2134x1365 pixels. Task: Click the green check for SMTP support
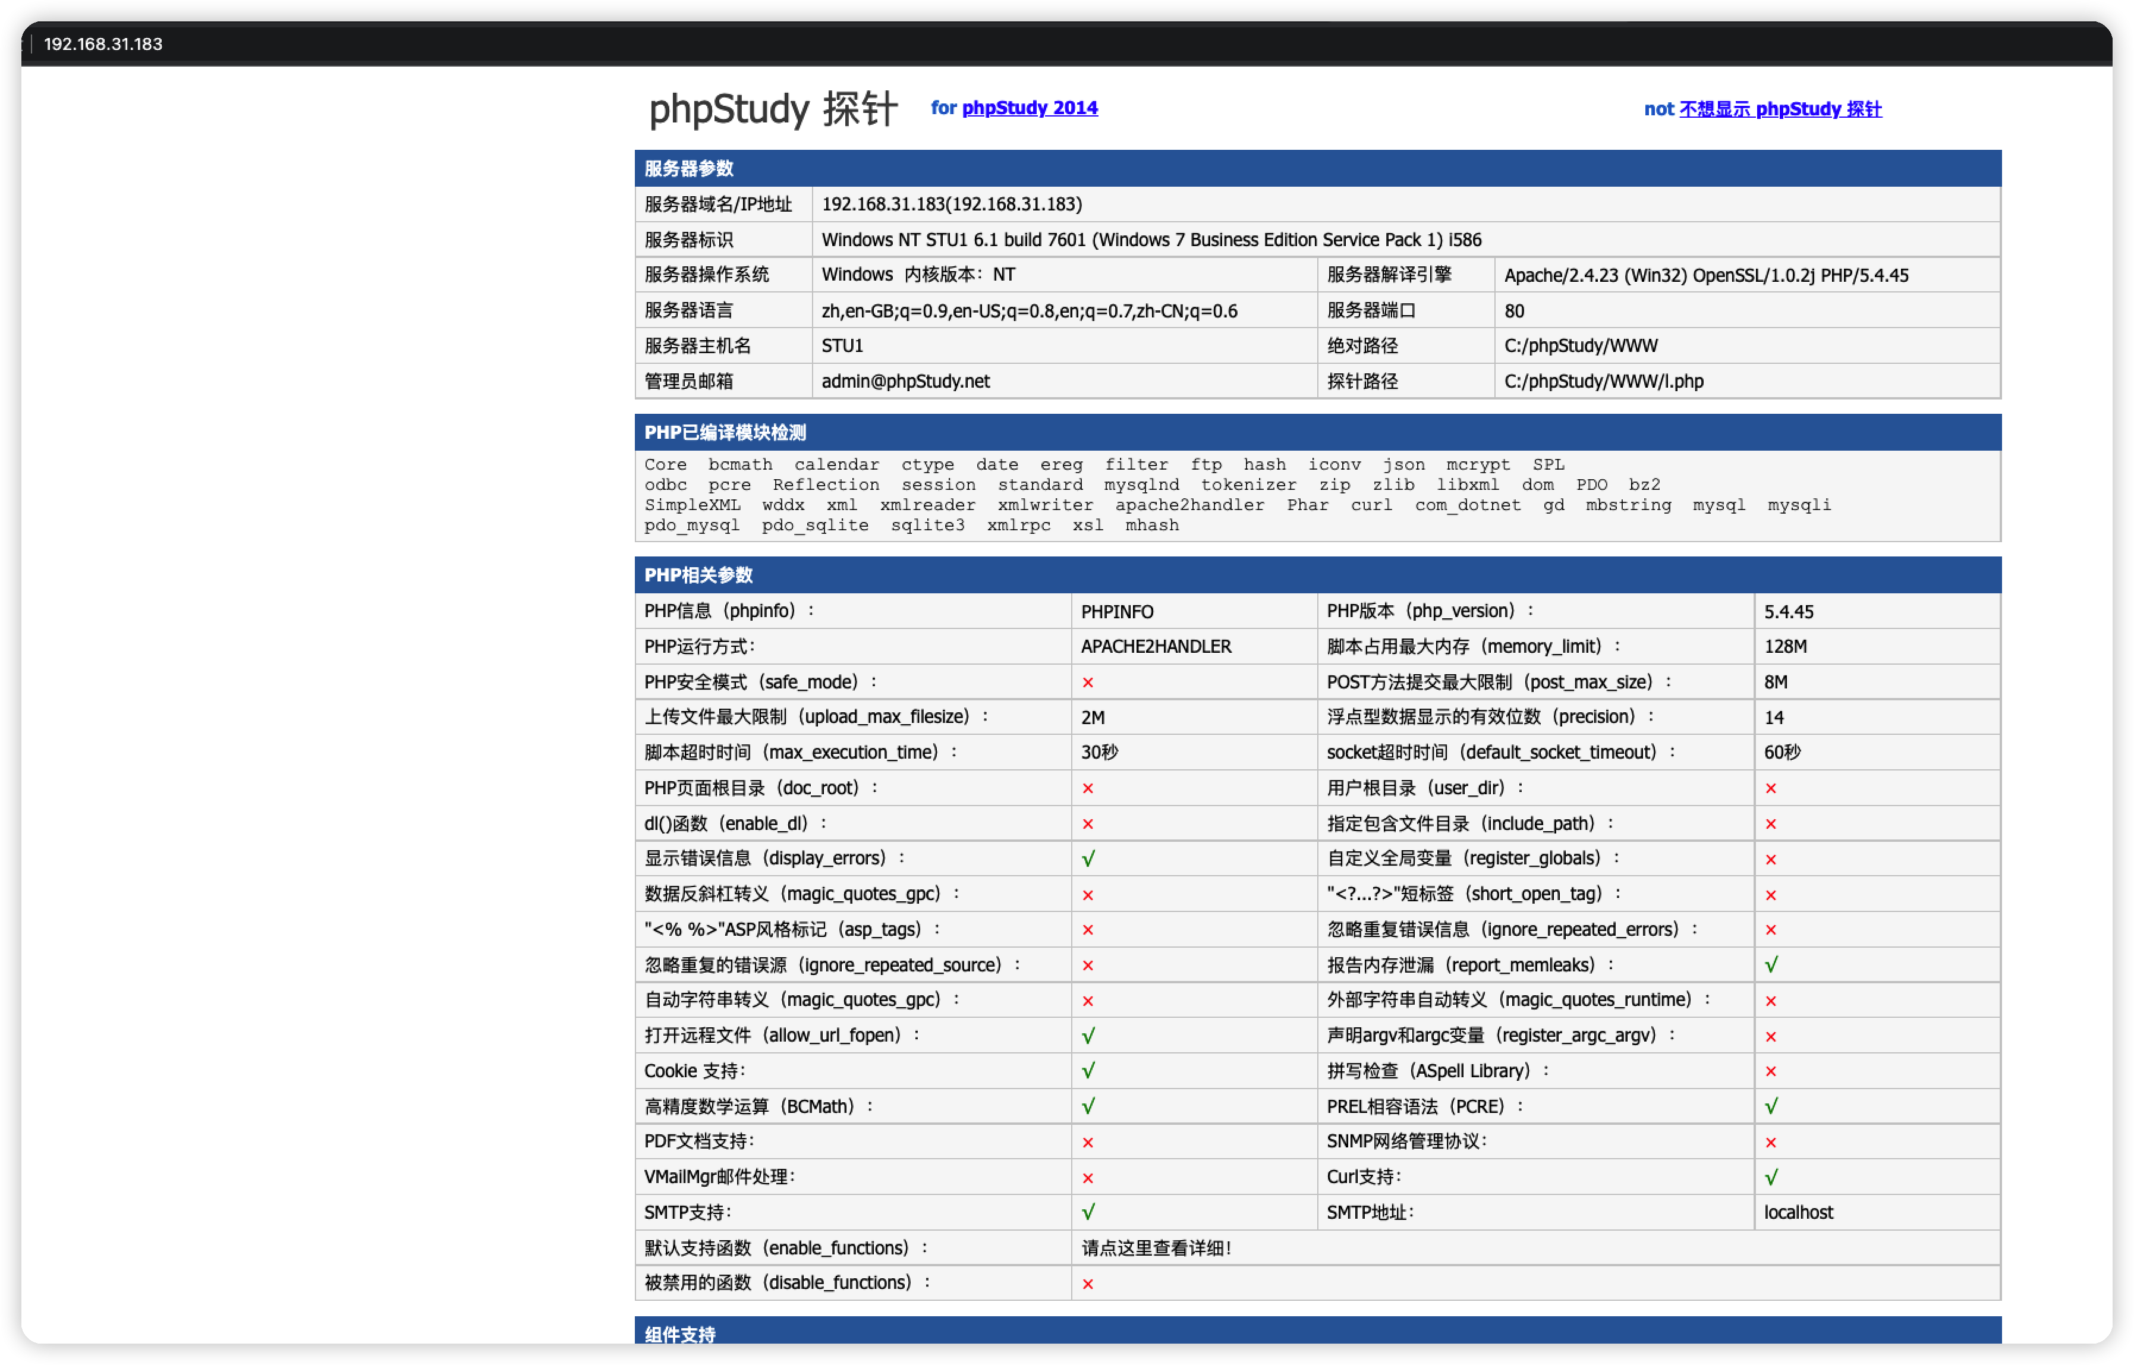point(1088,1212)
